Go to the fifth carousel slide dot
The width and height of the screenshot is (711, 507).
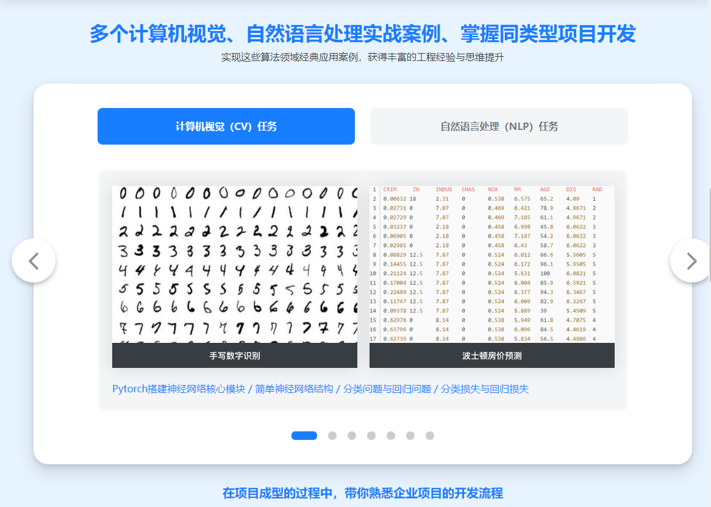point(391,436)
